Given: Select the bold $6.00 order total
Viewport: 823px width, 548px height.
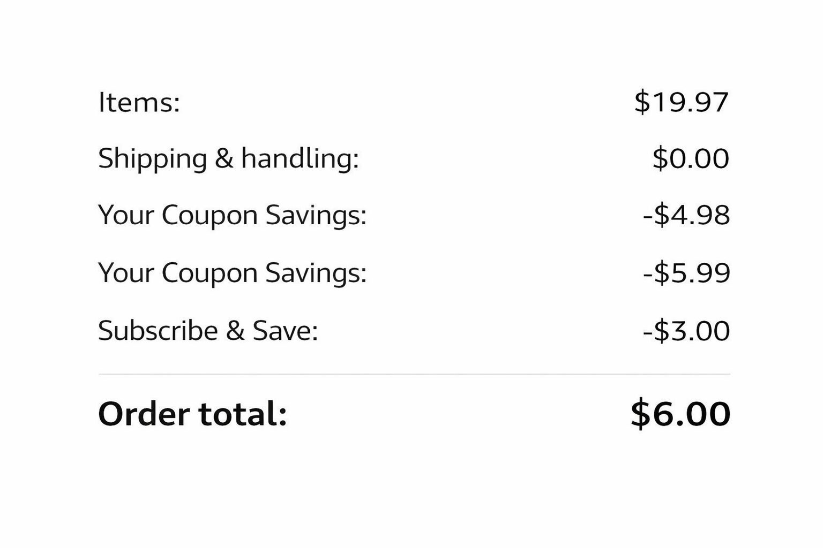Looking at the screenshot, I should (680, 414).
